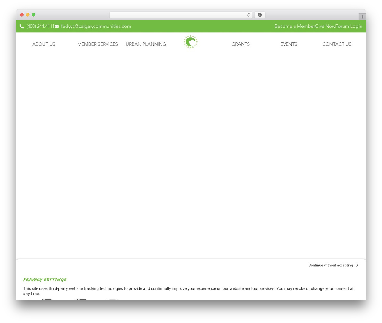Email fedyyc@calgarycommunities.com address link
The width and height of the screenshot is (382, 323).
coord(96,26)
